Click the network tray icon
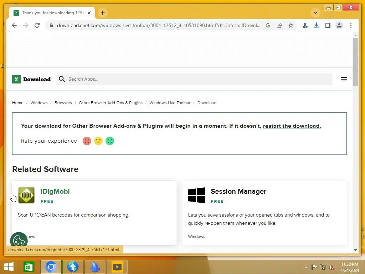 [x=323, y=267]
